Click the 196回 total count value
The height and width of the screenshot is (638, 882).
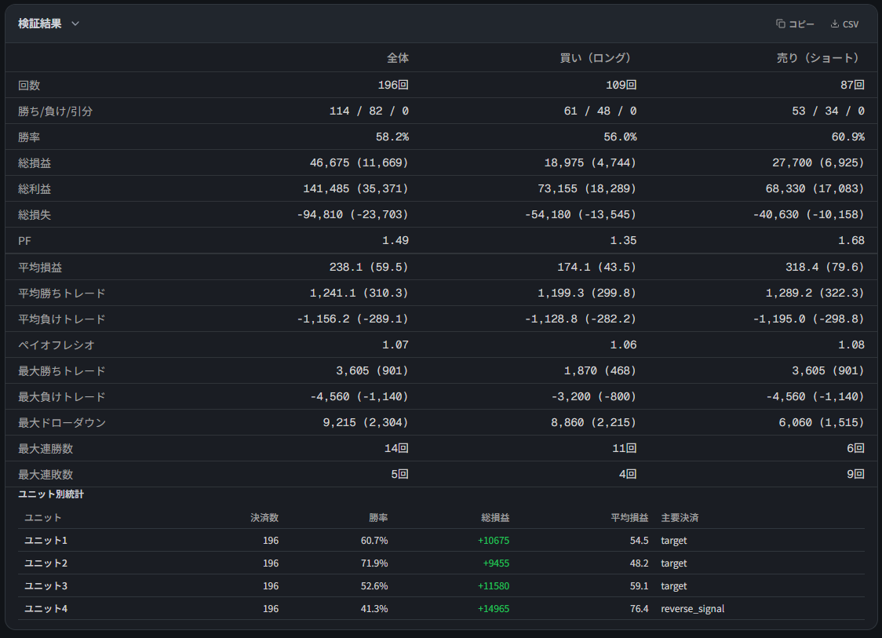click(393, 85)
